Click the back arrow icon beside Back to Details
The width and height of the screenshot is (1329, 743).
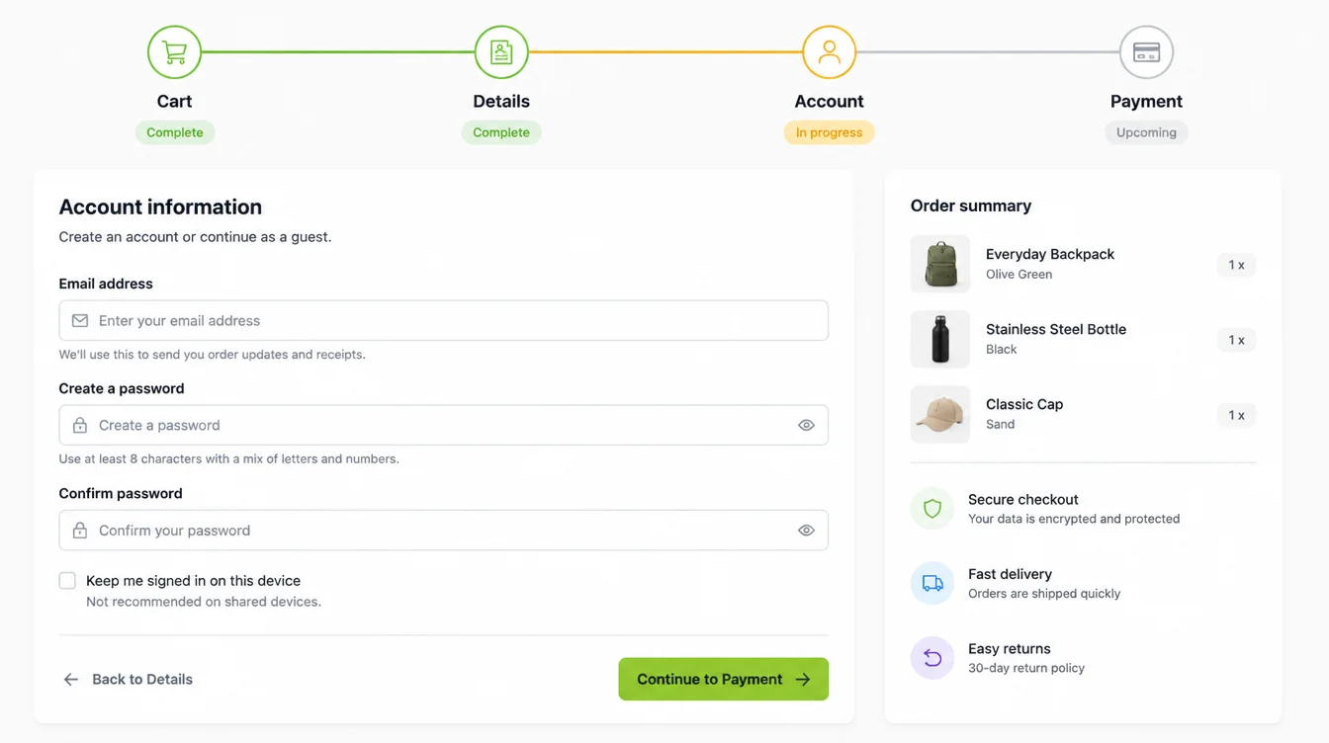click(x=71, y=680)
